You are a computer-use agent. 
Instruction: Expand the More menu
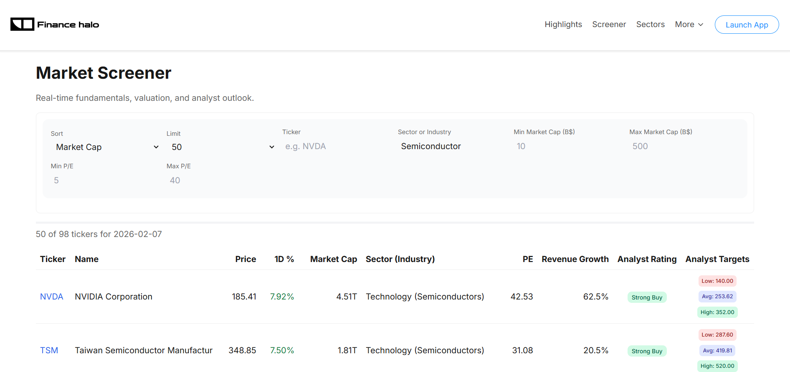coord(689,25)
